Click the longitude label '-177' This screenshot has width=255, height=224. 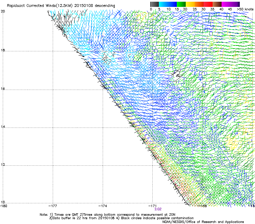(53, 206)
